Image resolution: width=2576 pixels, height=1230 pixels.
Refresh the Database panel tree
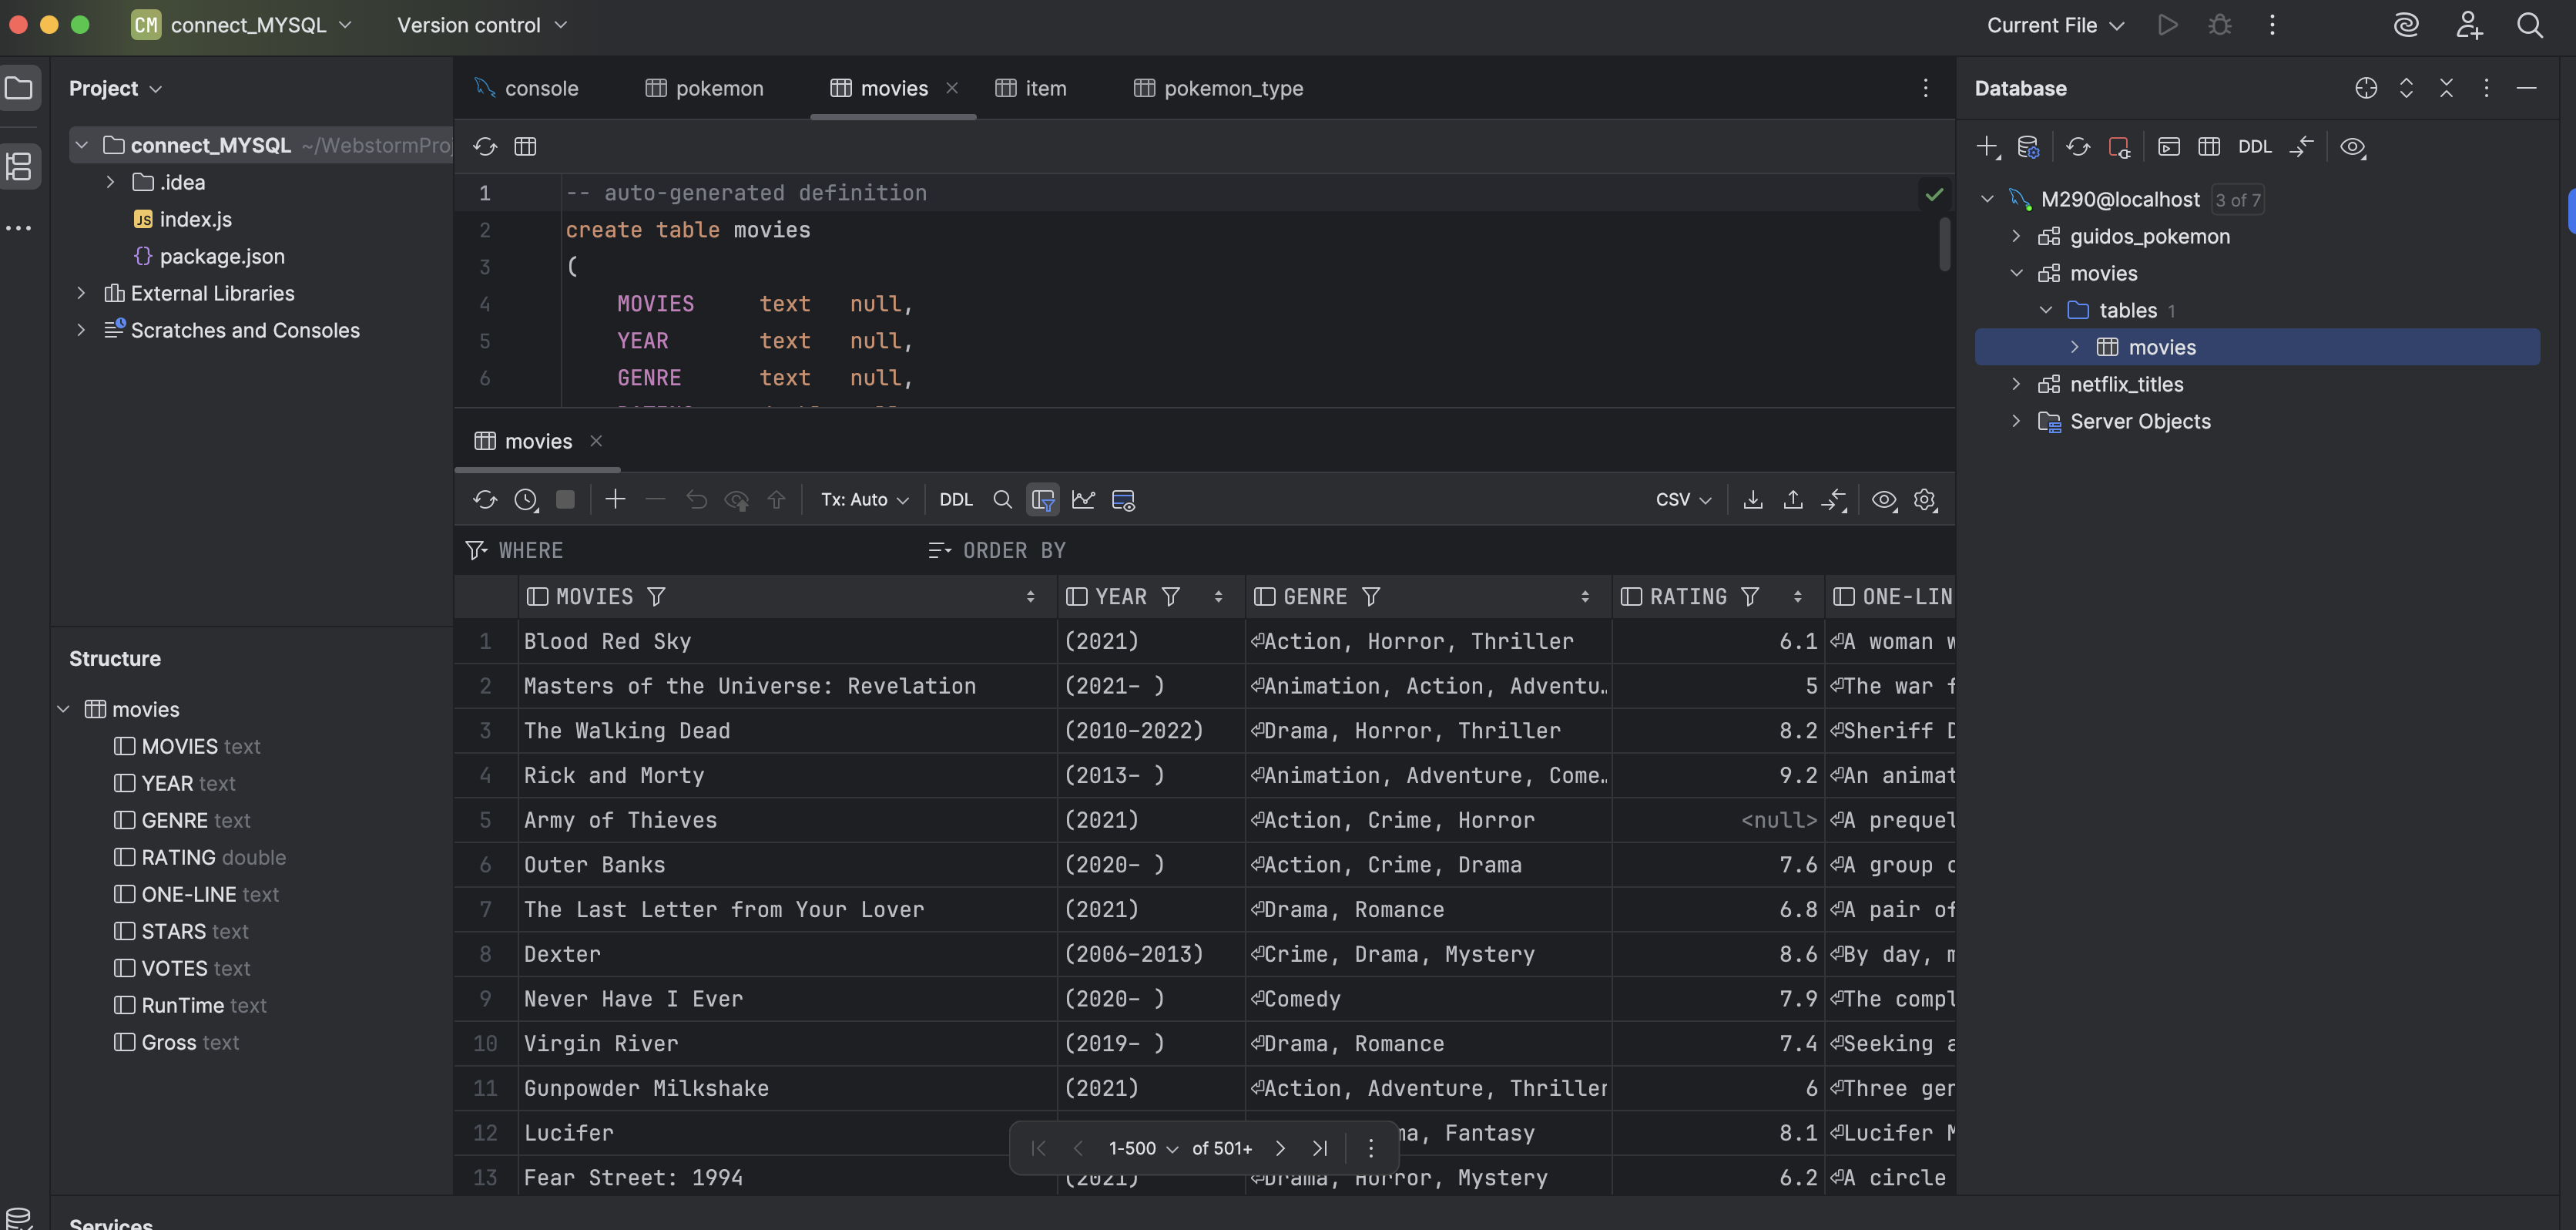[x=2078, y=146]
